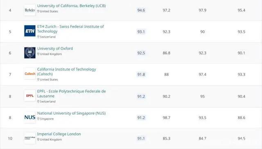Open the University of Oxford link

coord(55,48)
